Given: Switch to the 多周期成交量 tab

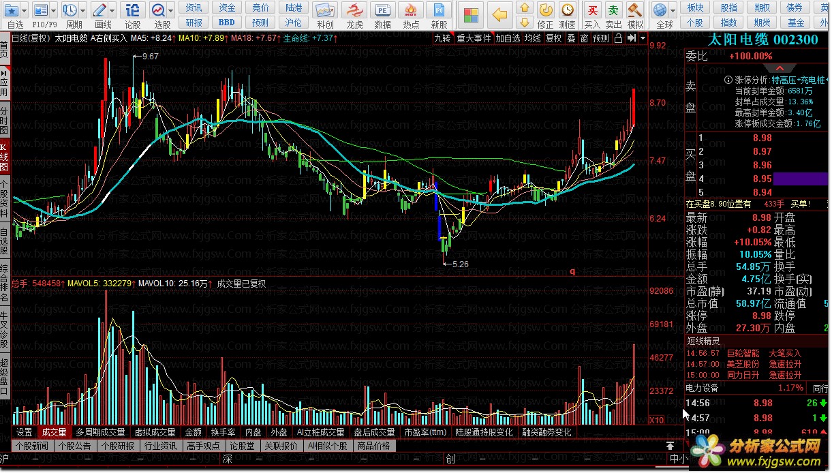Looking at the screenshot, I should [100, 432].
